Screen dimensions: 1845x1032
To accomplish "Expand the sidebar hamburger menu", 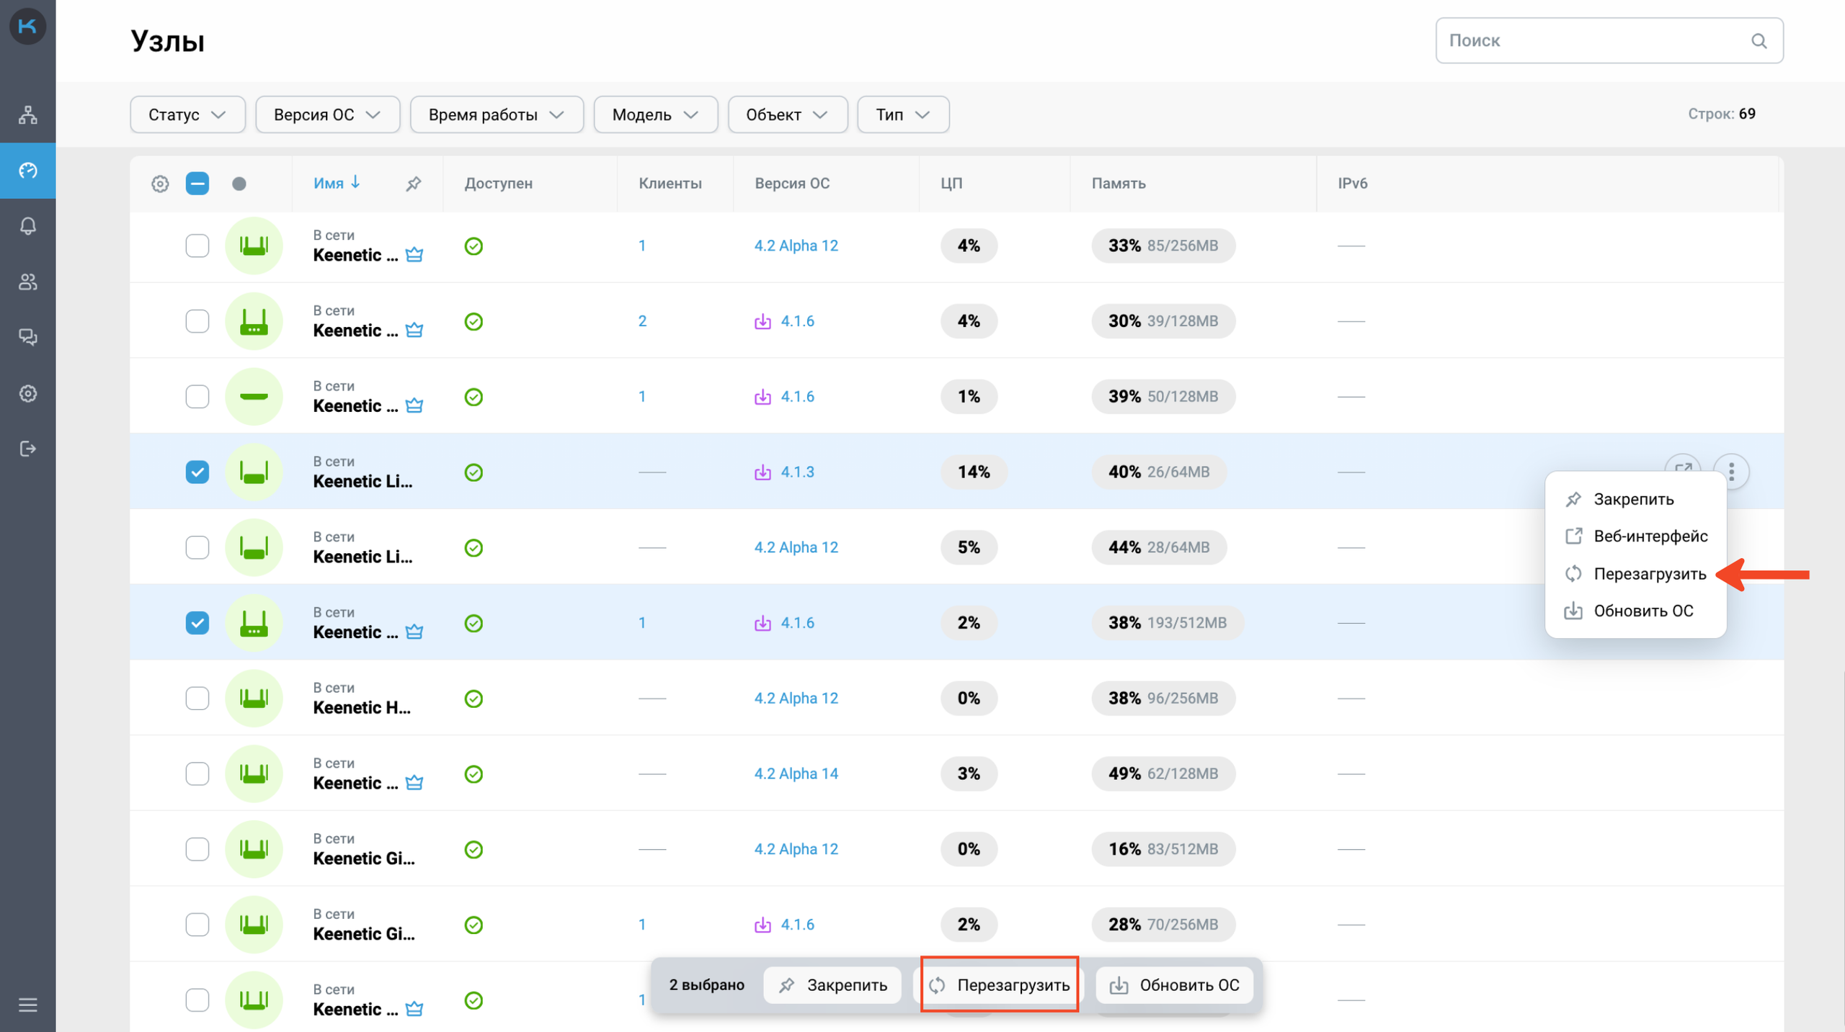I will click(x=27, y=1005).
